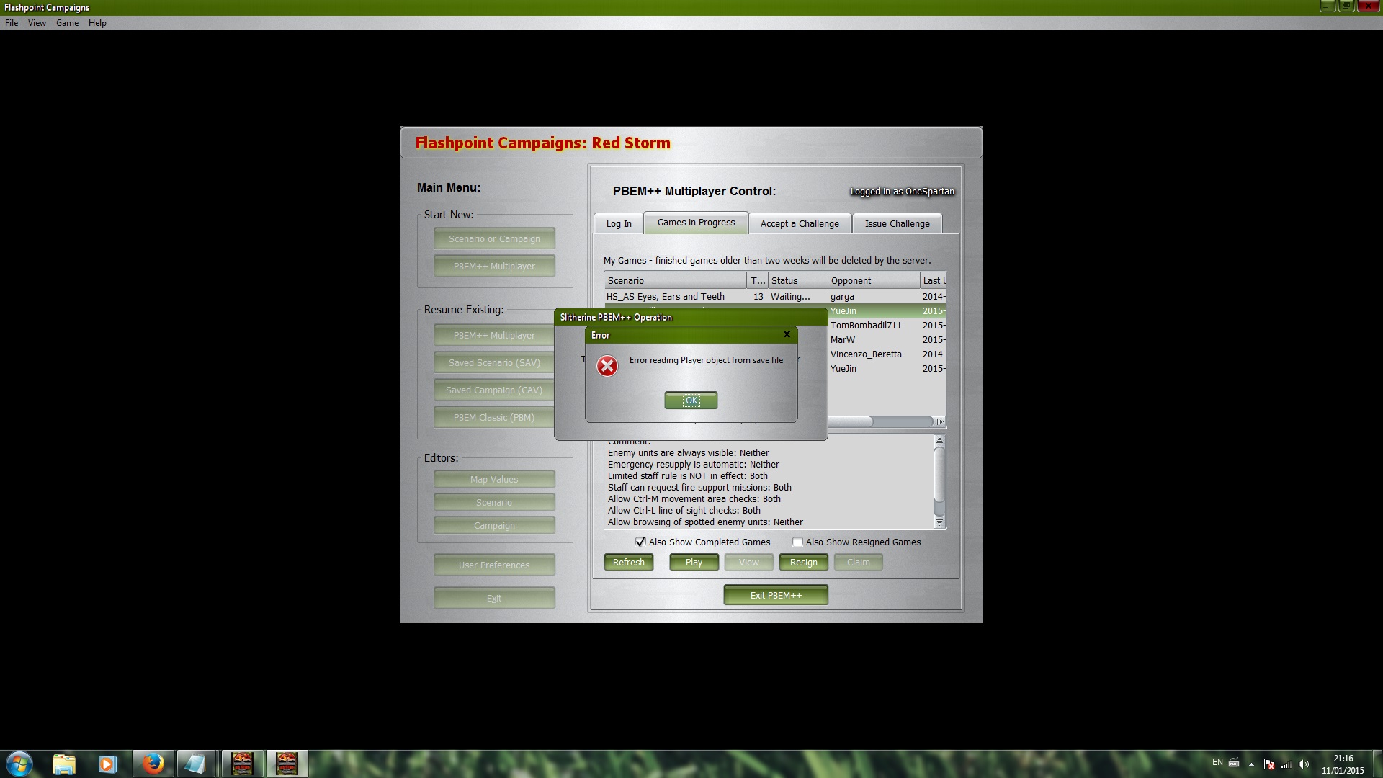Show hidden system tray icons
This screenshot has height=778, width=1383.
point(1251,764)
